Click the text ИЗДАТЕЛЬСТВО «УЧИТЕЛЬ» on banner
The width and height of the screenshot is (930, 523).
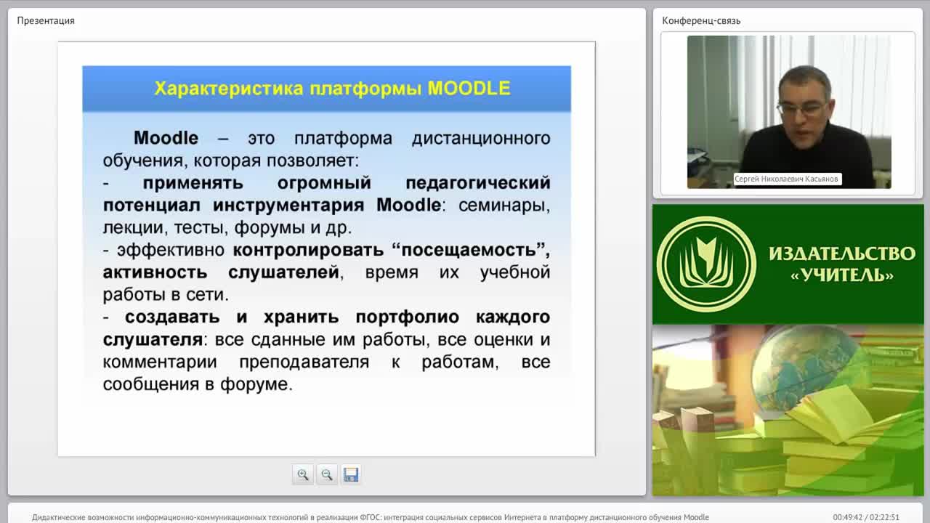[842, 264]
